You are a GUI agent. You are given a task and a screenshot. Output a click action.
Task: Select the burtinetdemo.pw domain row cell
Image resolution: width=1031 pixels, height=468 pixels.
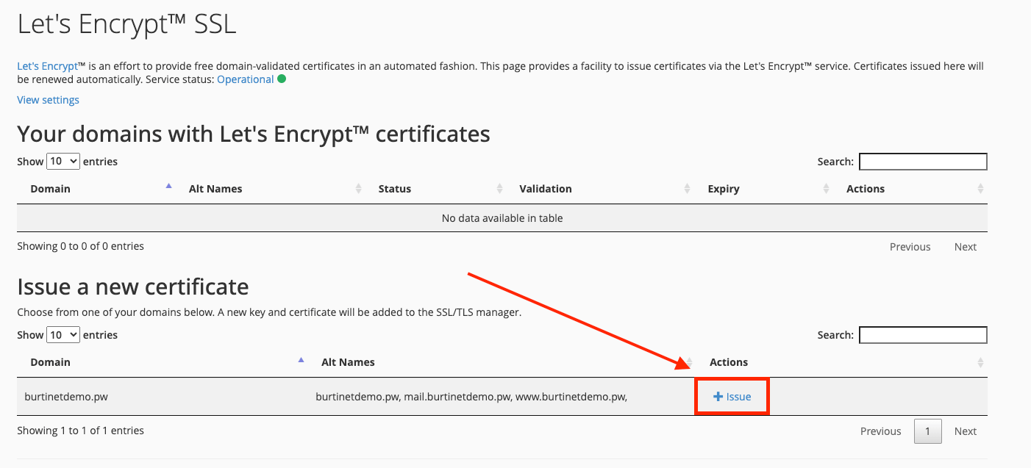pos(66,397)
